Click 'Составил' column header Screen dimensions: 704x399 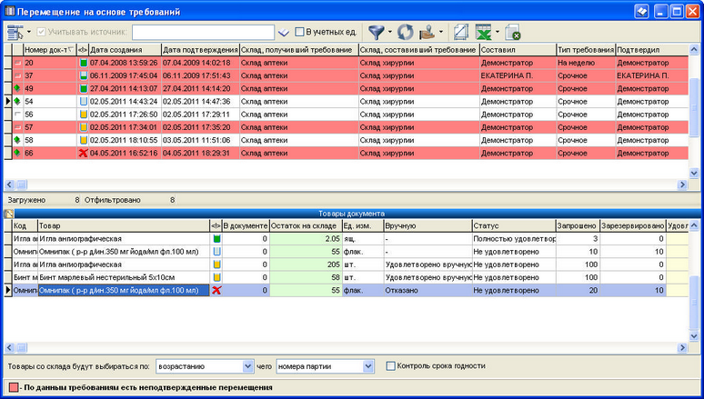(x=518, y=50)
